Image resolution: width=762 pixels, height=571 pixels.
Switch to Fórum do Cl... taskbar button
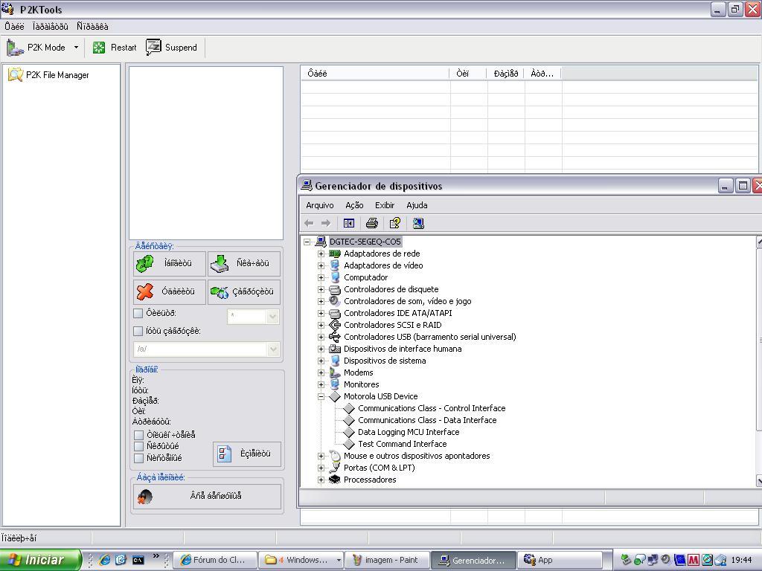pos(215,560)
